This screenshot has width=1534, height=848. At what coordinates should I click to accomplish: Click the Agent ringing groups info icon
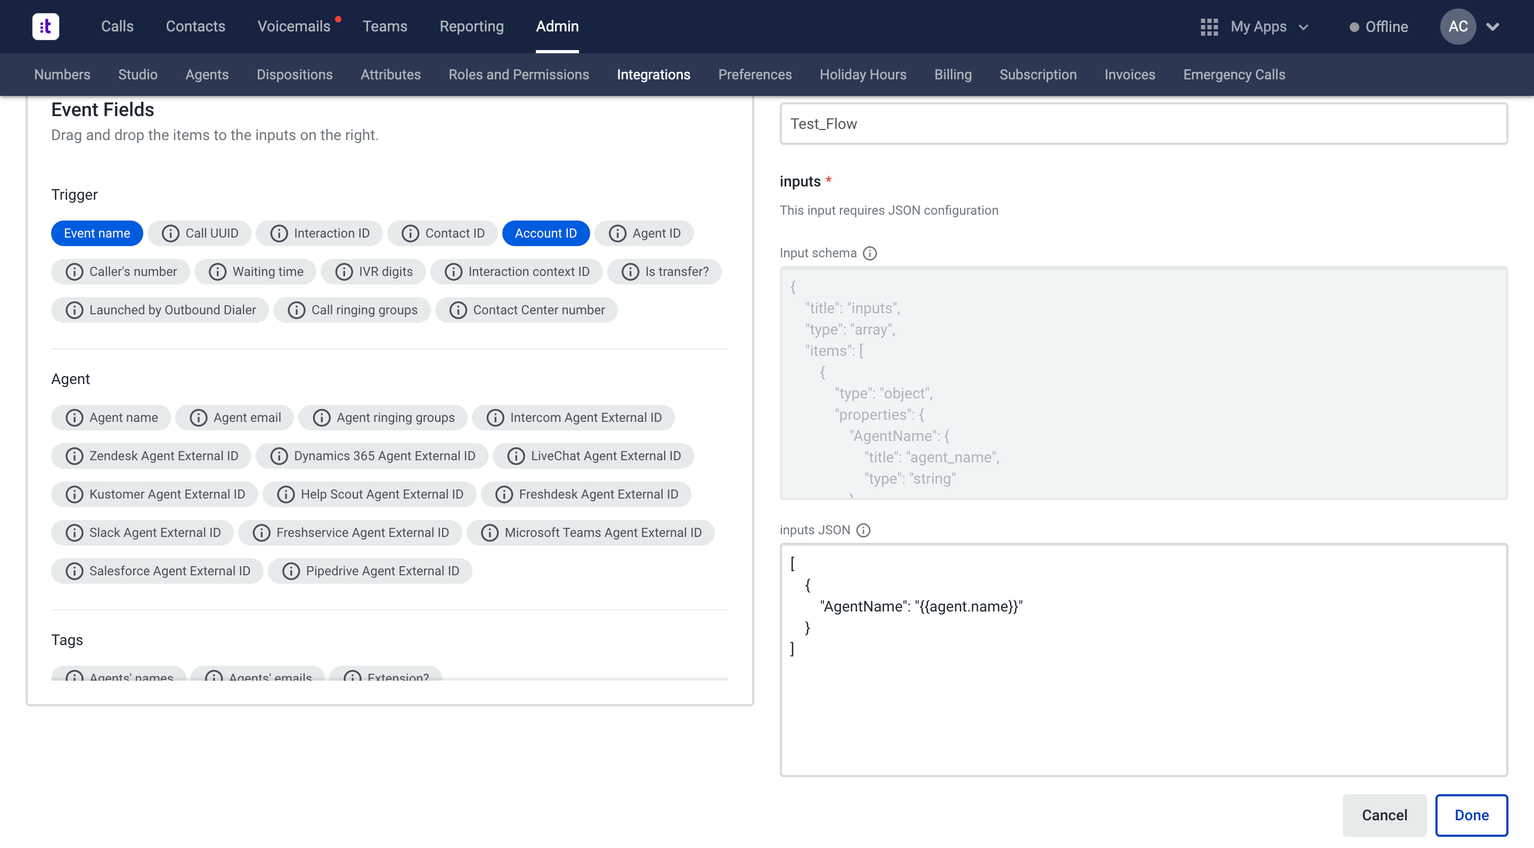[322, 418]
